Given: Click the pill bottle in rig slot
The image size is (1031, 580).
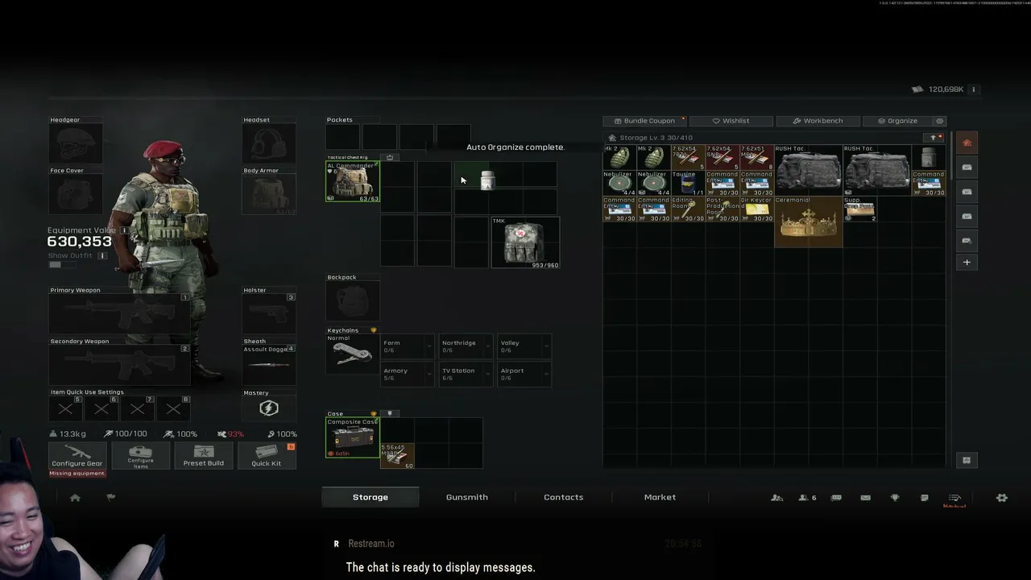Looking at the screenshot, I should pyautogui.click(x=487, y=181).
